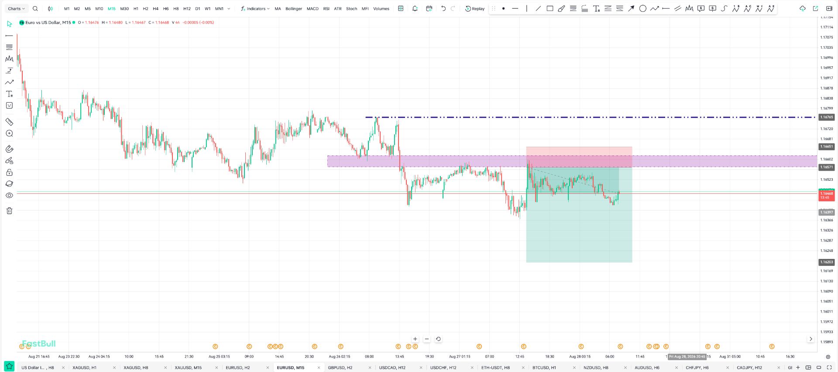The height and width of the screenshot is (372, 838).
Task: Open chart in new window icon
Action: point(815,9)
